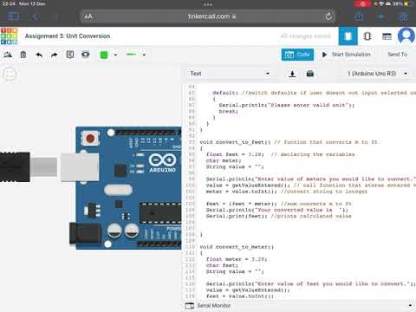Screen dimensions: 416x312
Task: Tap the screen recording indicator
Action: click(363, 3)
